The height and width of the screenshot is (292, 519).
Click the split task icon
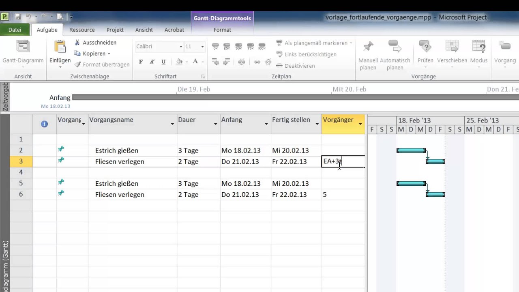pos(242,62)
